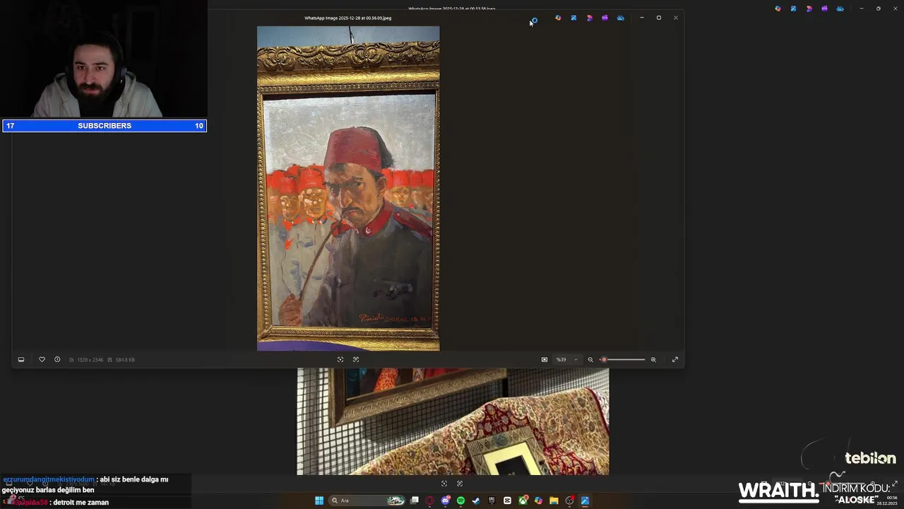Open Clipchamp icon in background Photos window
Screen dimensions: 904x509
tap(809, 8)
